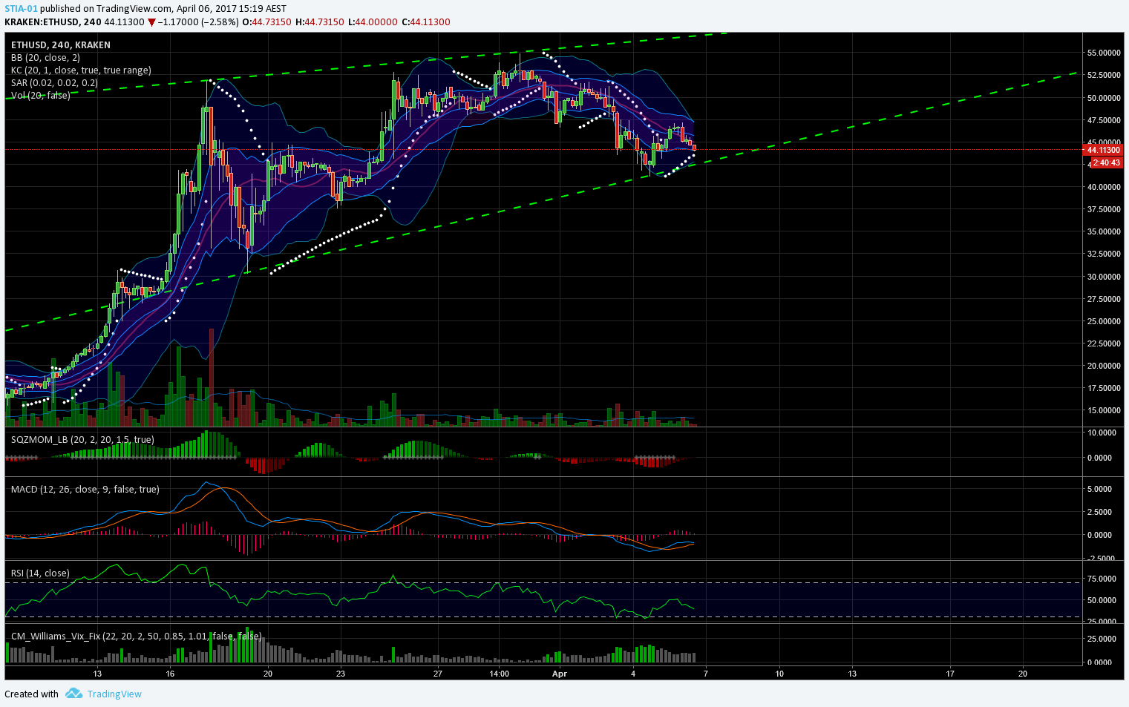Click the '27' date label on time axis
Screen dimensions: 1129x707
(x=438, y=674)
